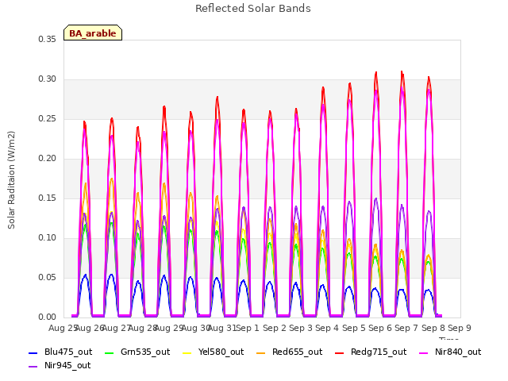The width and height of the screenshot is (508, 381).
Task: Click the Sep 7 x-axis date label
Action: pos(406,328)
